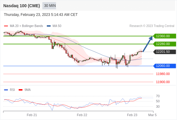
Task: Click the RSI axis value 30
Action: pyautogui.click(x=158, y=106)
